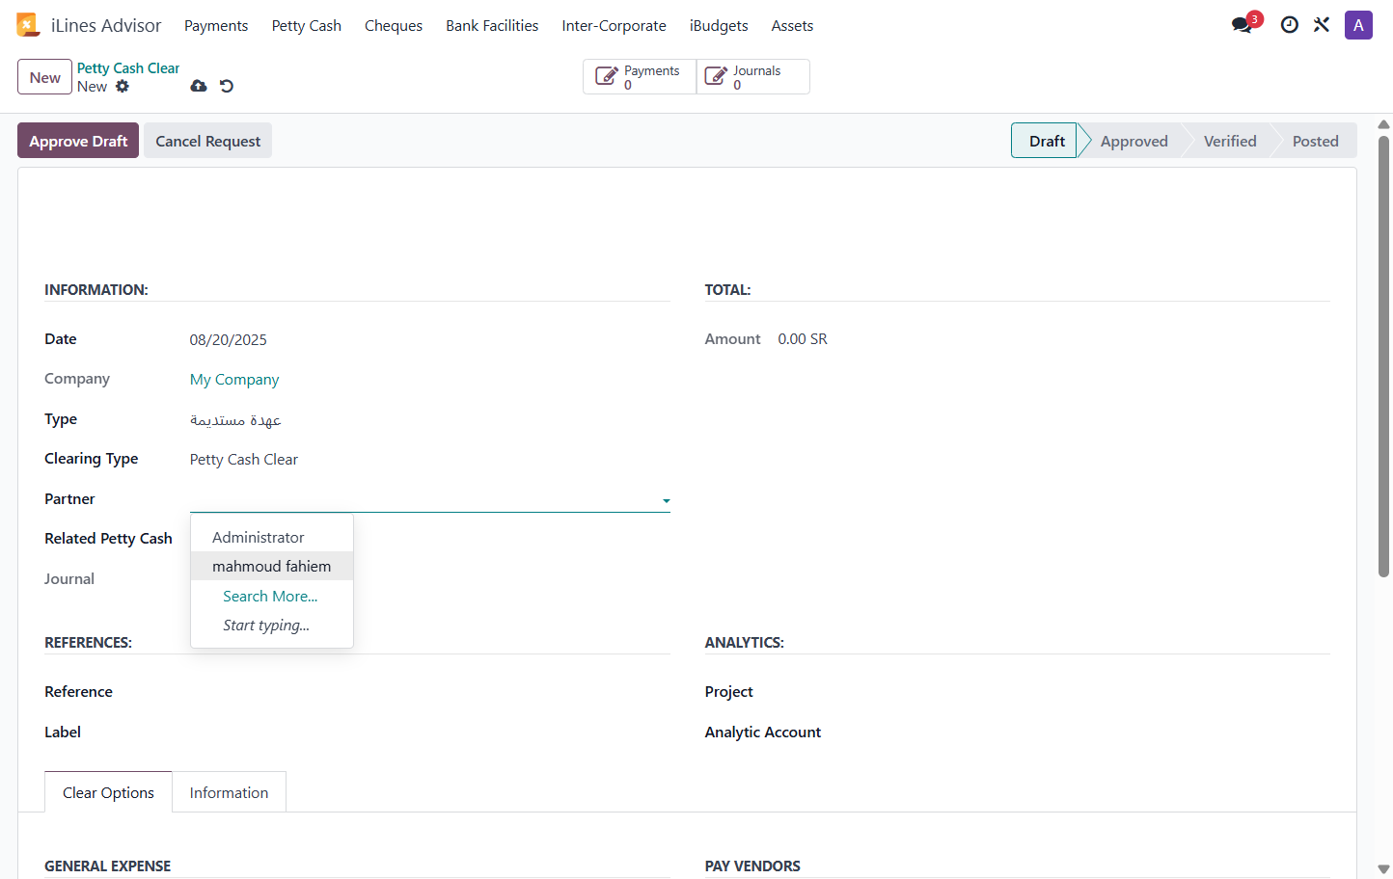Open the Cheques menu

click(394, 26)
